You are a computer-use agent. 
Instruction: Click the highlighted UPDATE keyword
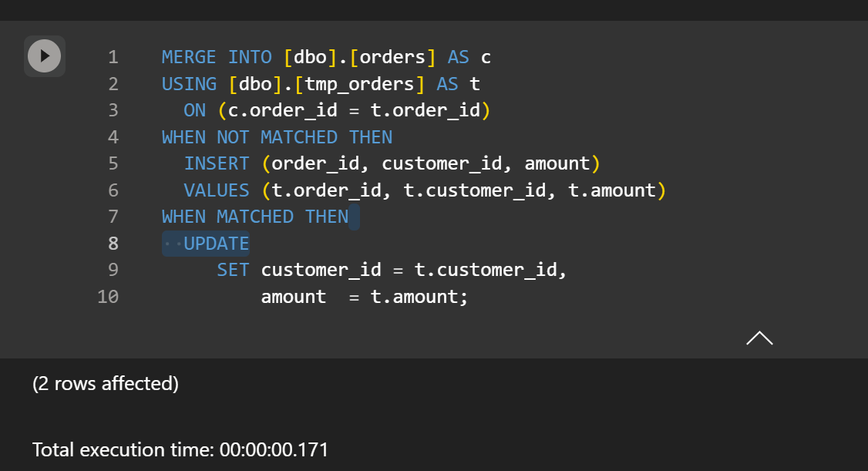point(217,243)
